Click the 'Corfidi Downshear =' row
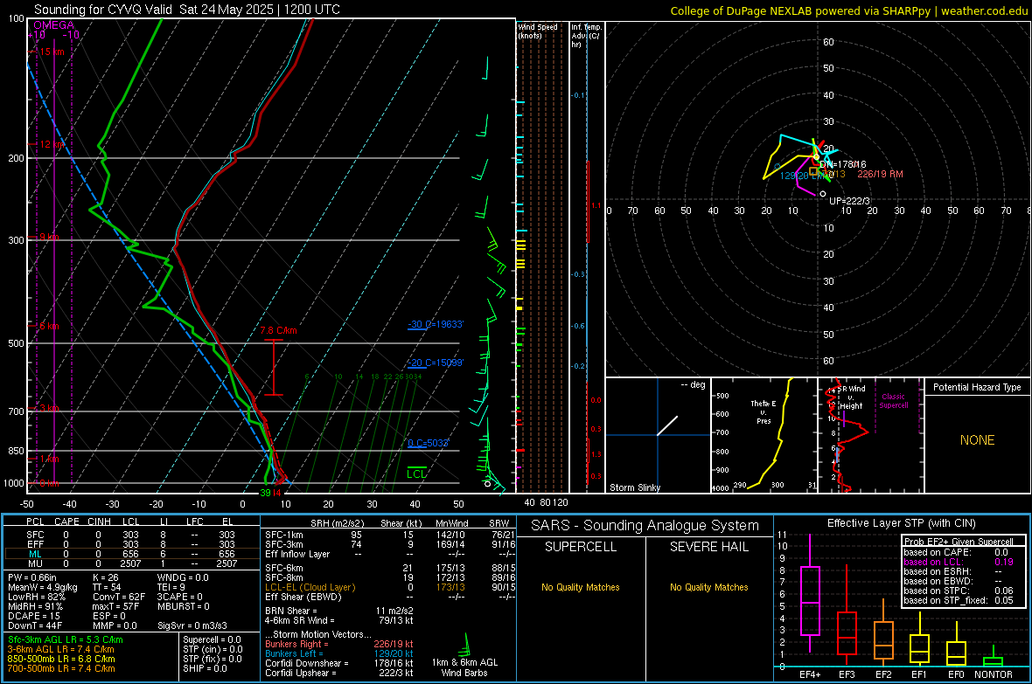1032x684 pixels. (x=339, y=663)
